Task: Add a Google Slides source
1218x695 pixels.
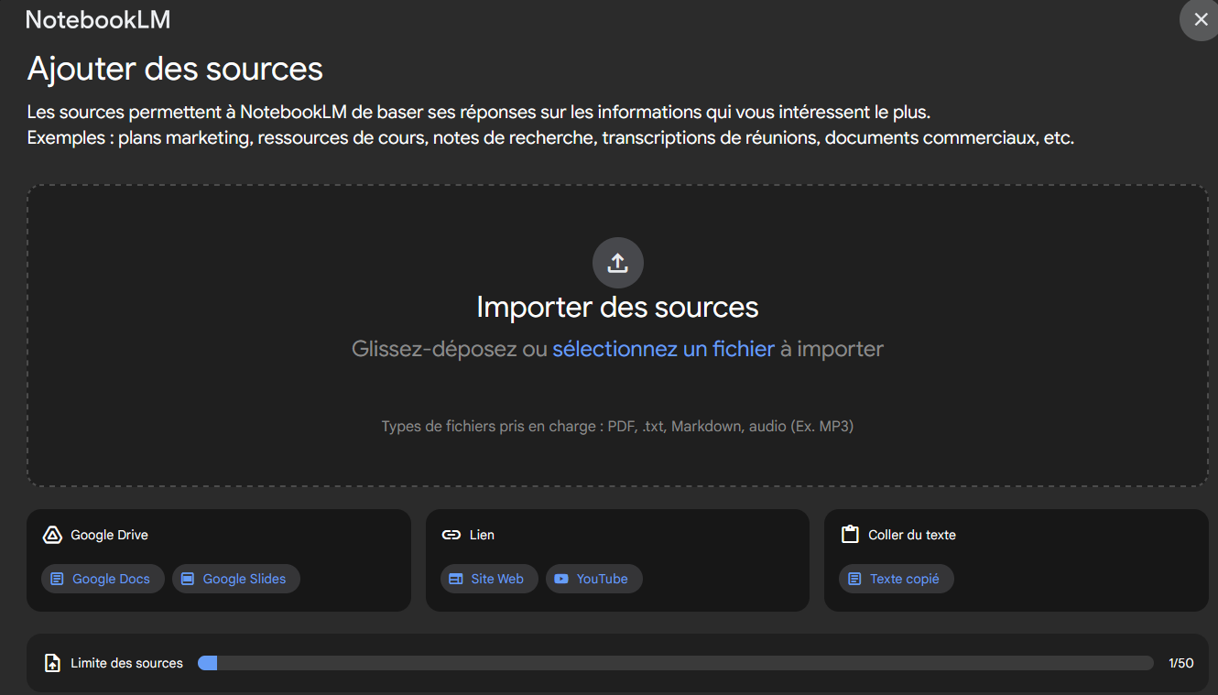Action: coord(236,579)
